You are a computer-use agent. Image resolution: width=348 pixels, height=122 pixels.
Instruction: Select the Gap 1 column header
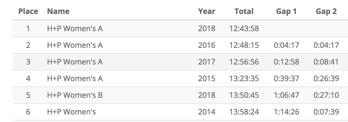(286, 11)
